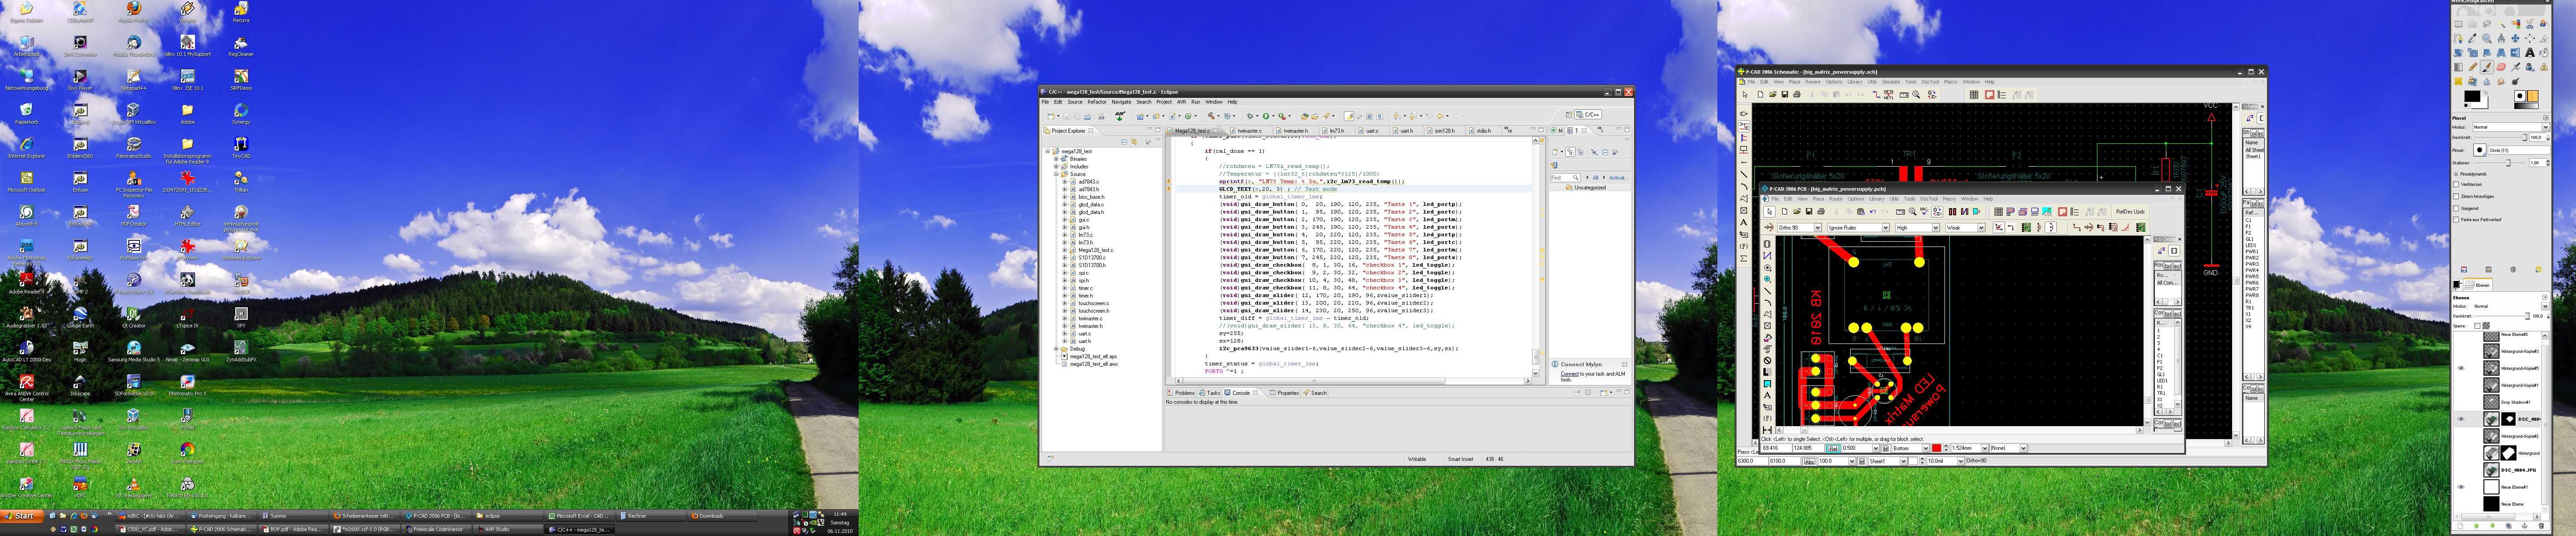Select the Paintbrush tool in GIMP toolbox
The image size is (2576, 536).
pos(2487,67)
